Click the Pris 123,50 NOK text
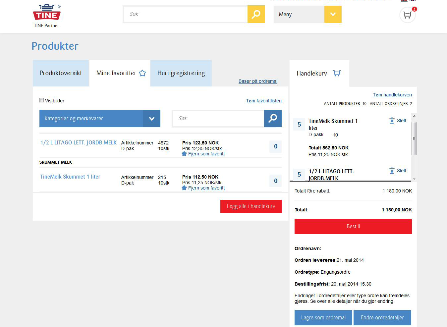The width and height of the screenshot is (447, 327). point(200,143)
